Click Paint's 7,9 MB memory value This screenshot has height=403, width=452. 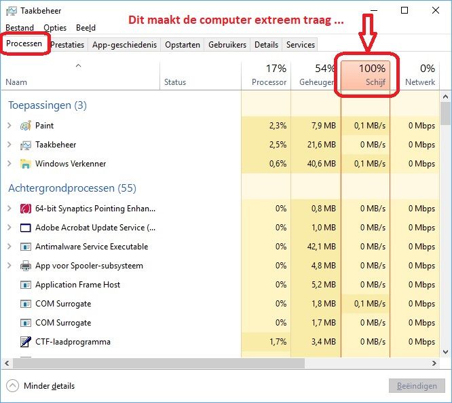click(324, 126)
